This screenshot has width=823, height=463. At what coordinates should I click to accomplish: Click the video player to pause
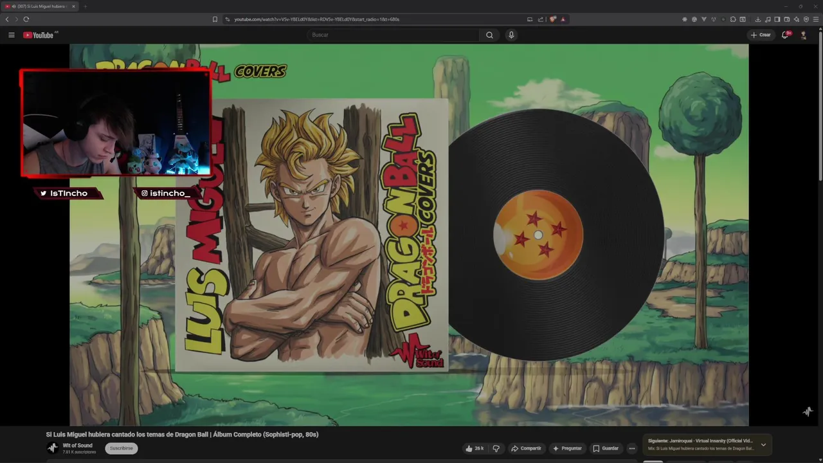coord(409,235)
